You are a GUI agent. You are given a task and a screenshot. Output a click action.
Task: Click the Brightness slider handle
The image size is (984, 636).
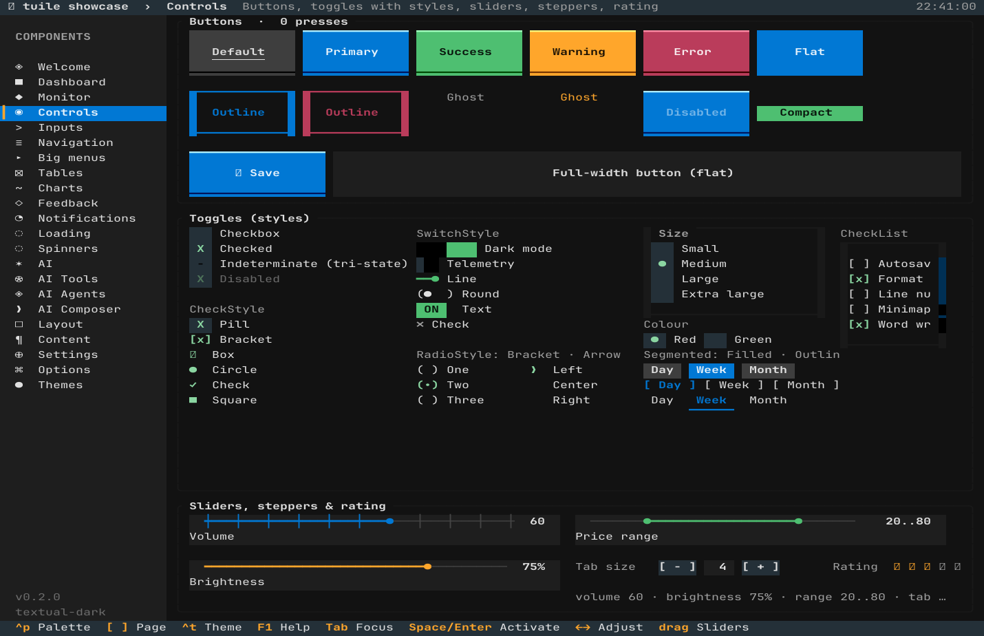pyautogui.click(x=428, y=566)
